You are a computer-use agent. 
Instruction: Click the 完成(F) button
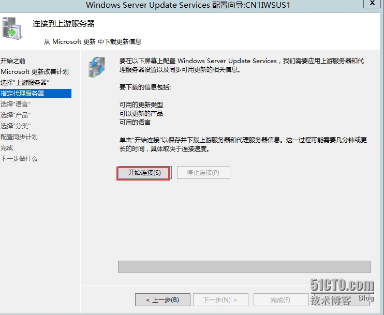(x=281, y=300)
